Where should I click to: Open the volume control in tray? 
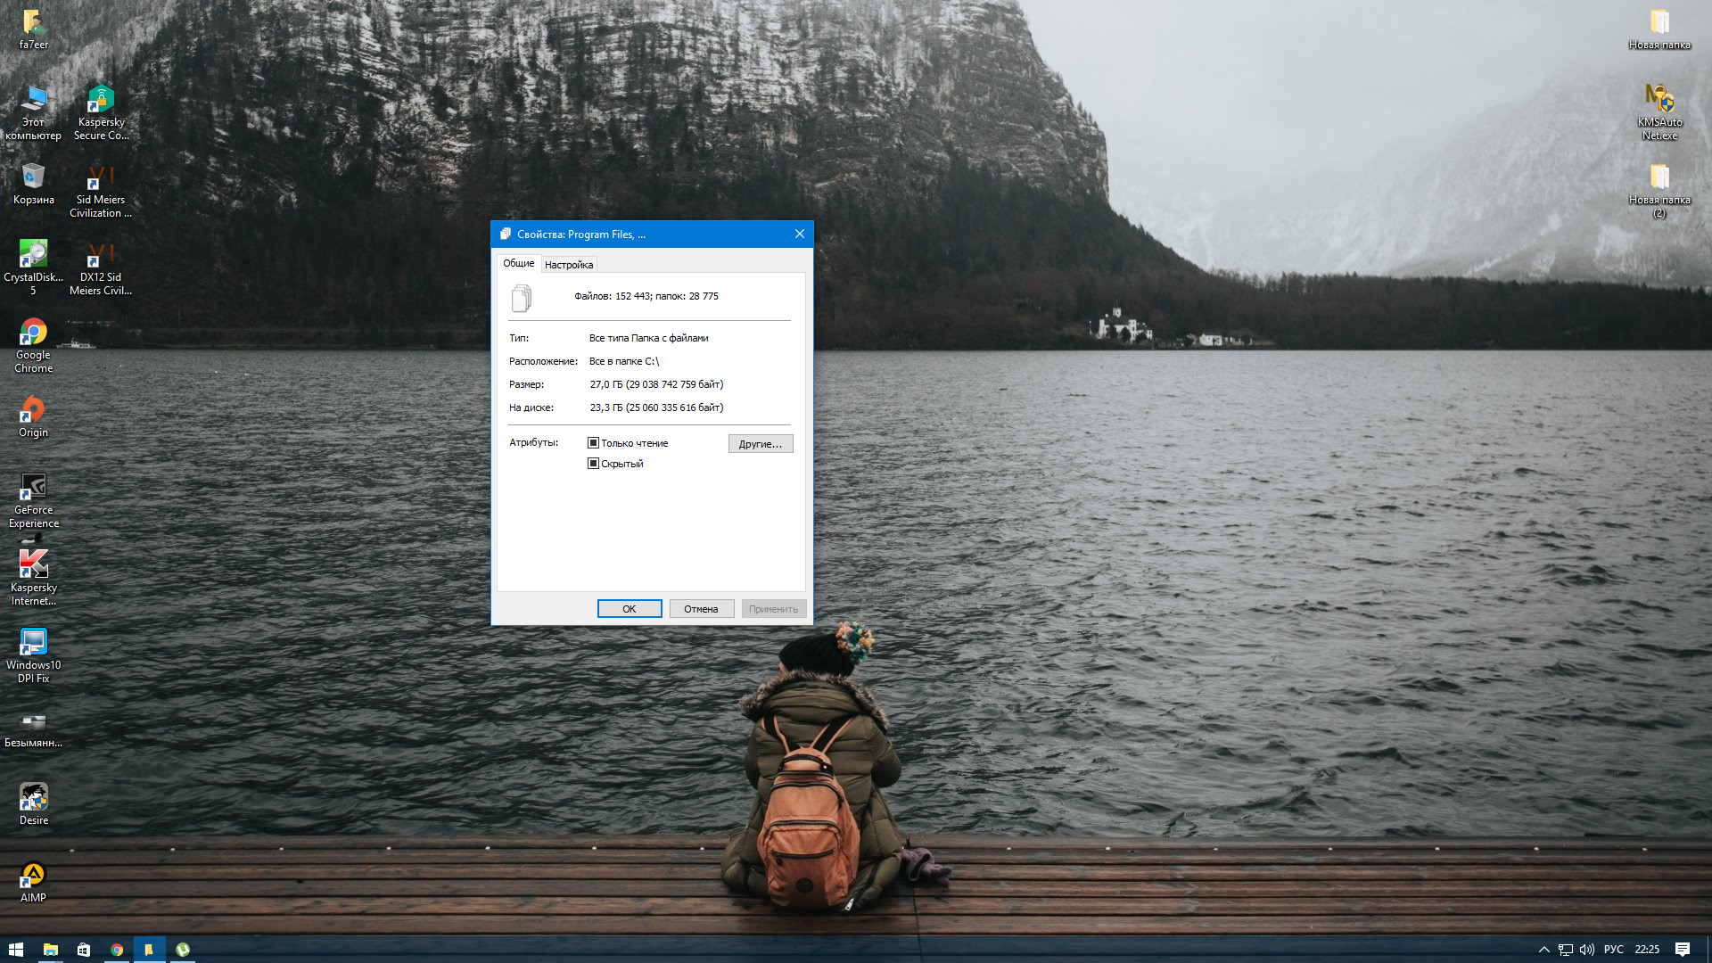pos(1587,950)
